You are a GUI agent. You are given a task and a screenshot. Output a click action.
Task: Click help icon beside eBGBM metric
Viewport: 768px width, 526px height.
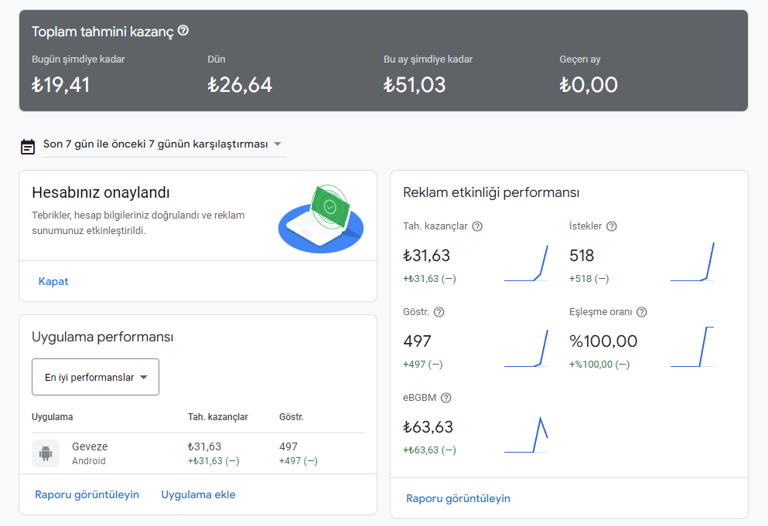(445, 398)
